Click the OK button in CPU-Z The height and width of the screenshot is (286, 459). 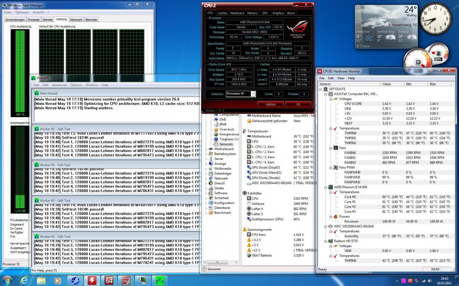pyautogui.click(x=298, y=104)
